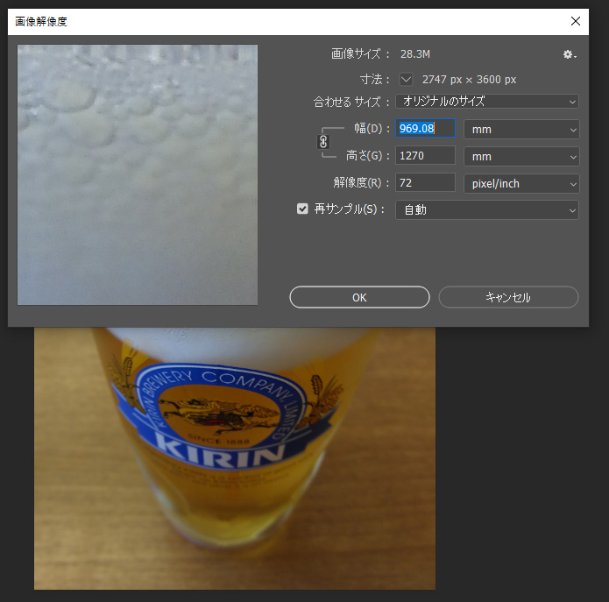Click the 高さ(G) height input field
Image resolution: width=609 pixels, height=602 pixels.
pos(425,156)
